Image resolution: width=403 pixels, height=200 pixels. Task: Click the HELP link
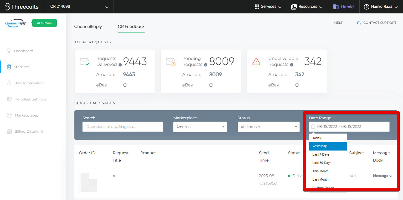pyautogui.click(x=339, y=23)
